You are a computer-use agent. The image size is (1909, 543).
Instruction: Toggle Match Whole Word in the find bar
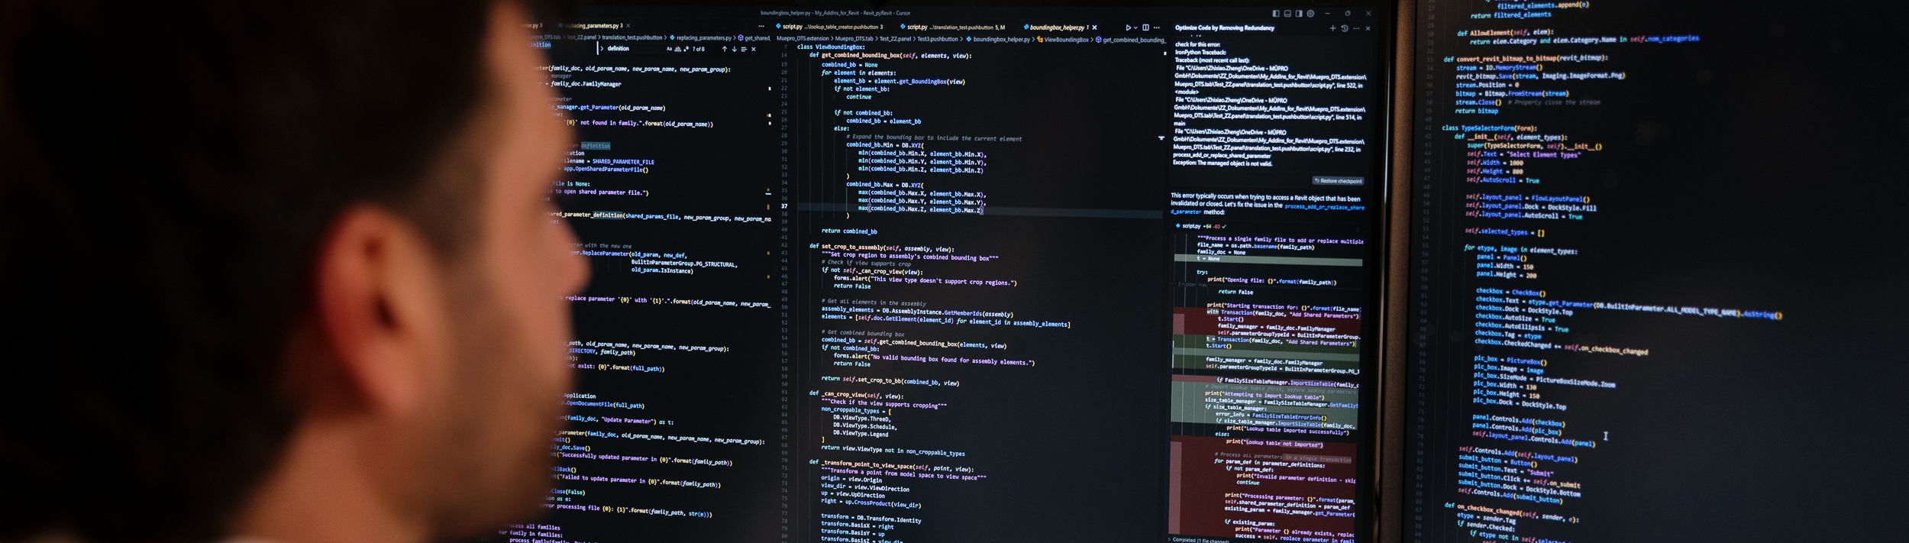point(677,49)
